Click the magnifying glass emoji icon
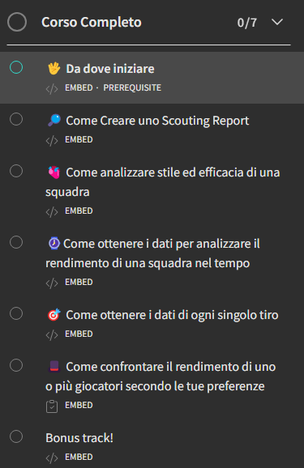 point(54,121)
